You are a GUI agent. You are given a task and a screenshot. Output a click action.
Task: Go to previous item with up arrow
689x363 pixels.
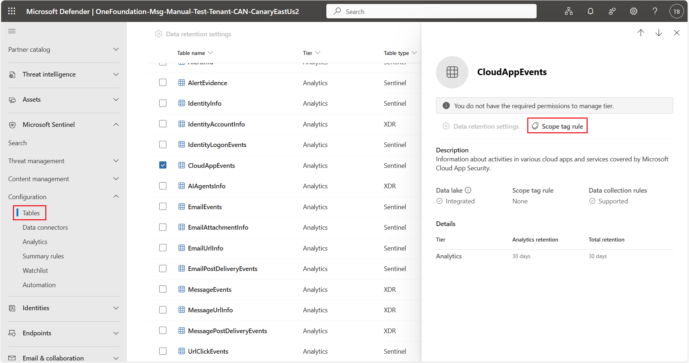[x=640, y=33]
